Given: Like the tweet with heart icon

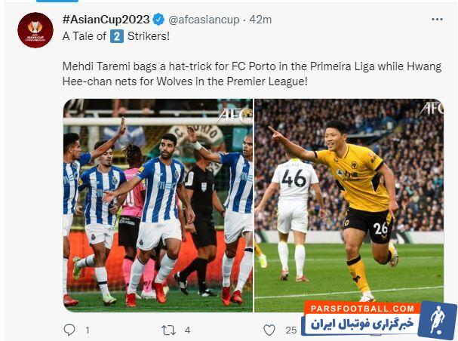Looking at the screenshot, I should point(269,330).
